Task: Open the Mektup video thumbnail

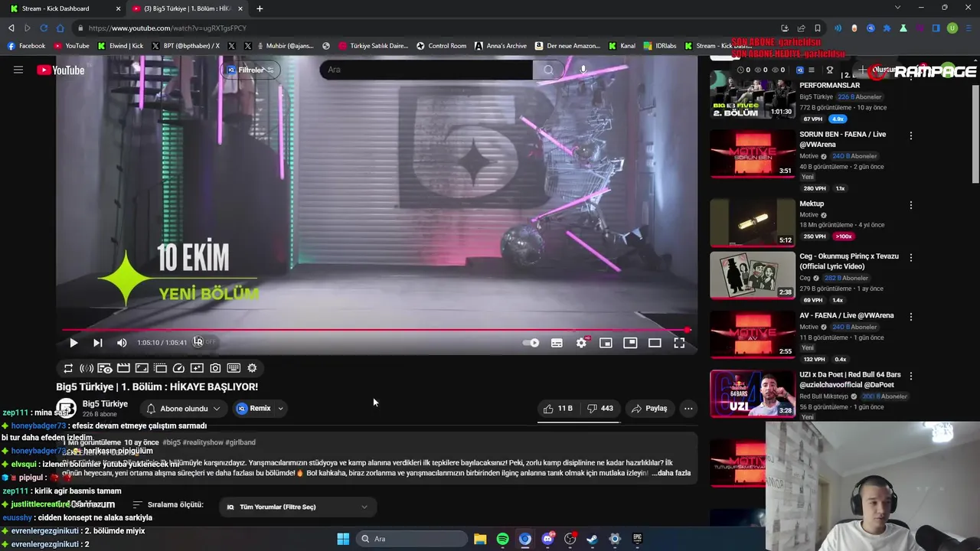Action: click(x=753, y=223)
